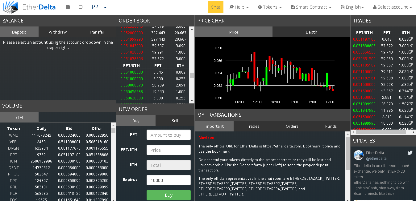The height and width of the screenshot is (201, 416).
Task: Click the PPT/ETH Price input field
Action: tap(168, 150)
